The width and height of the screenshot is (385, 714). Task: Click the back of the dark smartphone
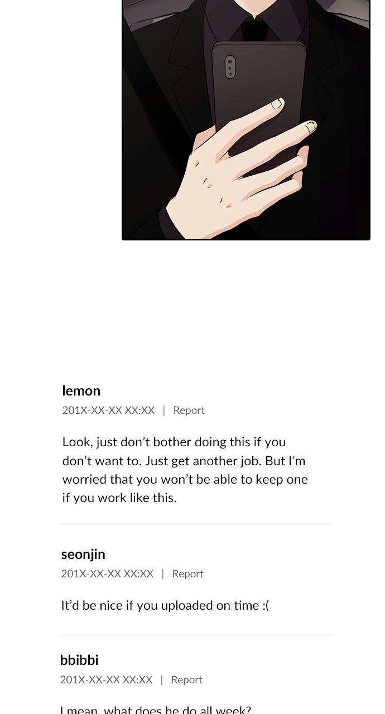point(262,84)
